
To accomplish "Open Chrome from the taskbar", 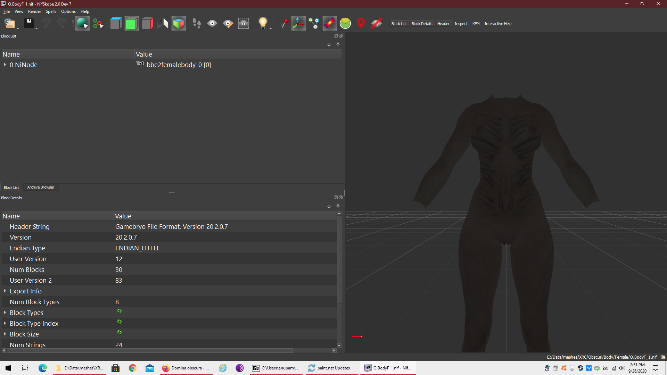I will (x=132, y=368).
